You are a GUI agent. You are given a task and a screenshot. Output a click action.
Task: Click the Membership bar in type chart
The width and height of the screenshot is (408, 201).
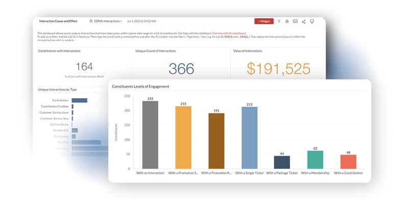tap(74, 130)
